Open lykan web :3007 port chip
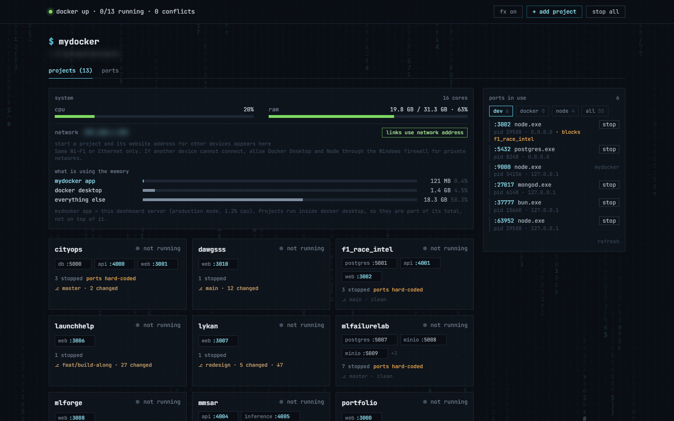The height and width of the screenshot is (421, 674). 218,341
